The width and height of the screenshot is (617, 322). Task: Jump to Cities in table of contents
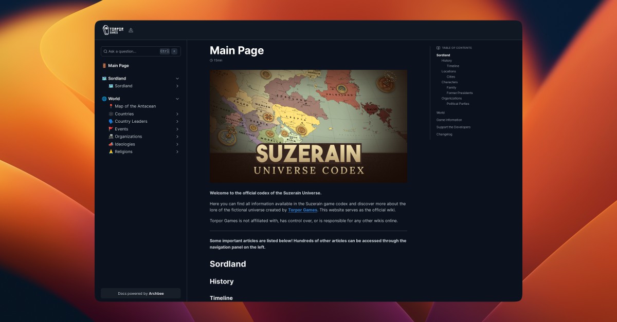[451, 77]
